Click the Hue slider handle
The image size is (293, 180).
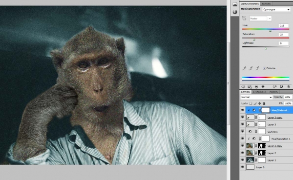[x=270, y=31]
